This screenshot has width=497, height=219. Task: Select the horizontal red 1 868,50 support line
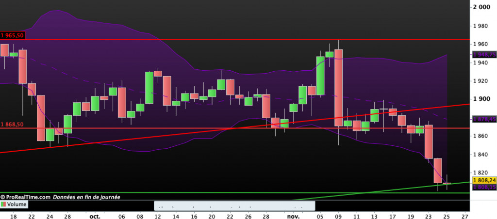coord(146,128)
